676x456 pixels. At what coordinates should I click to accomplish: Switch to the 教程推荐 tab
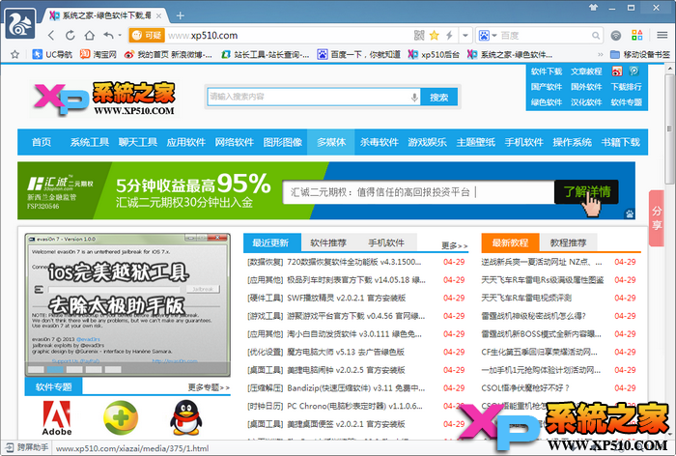coord(568,242)
